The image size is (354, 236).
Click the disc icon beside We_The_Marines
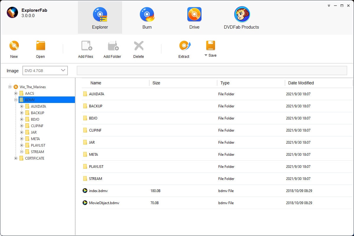[x=16, y=87]
